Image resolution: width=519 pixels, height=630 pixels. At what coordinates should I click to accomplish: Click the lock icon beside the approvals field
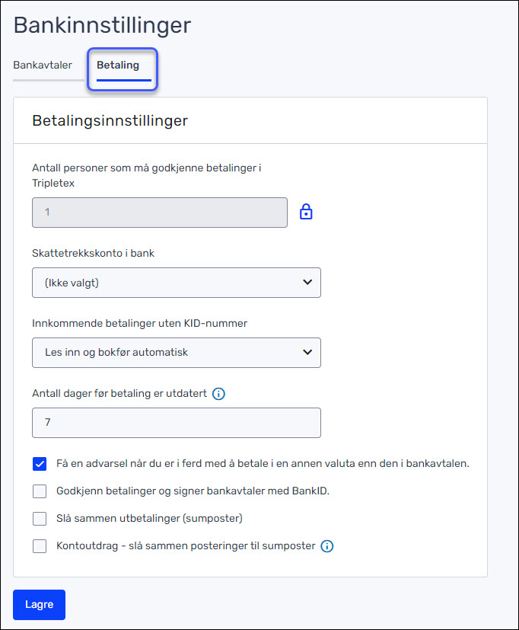[306, 211]
